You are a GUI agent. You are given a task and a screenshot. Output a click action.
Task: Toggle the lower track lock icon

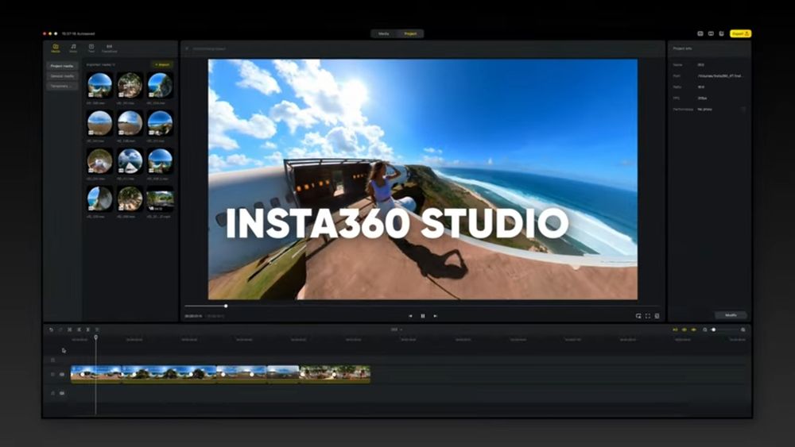pyautogui.click(x=52, y=393)
